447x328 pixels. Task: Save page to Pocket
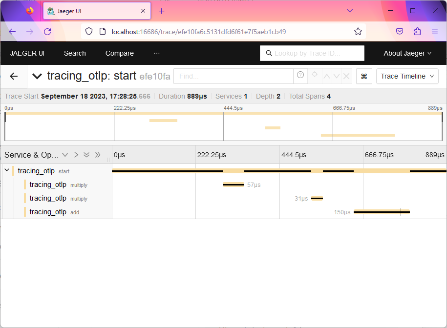pyautogui.click(x=400, y=31)
